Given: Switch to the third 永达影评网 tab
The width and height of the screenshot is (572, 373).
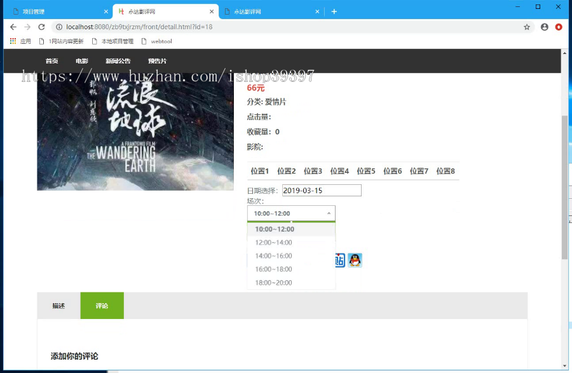Looking at the screenshot, I should tap(272, 11).
